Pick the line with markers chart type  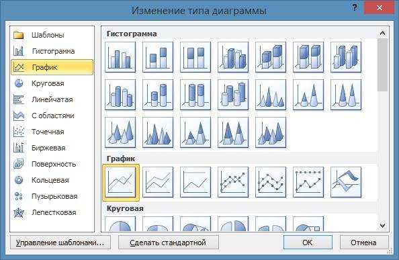(233, 182)
